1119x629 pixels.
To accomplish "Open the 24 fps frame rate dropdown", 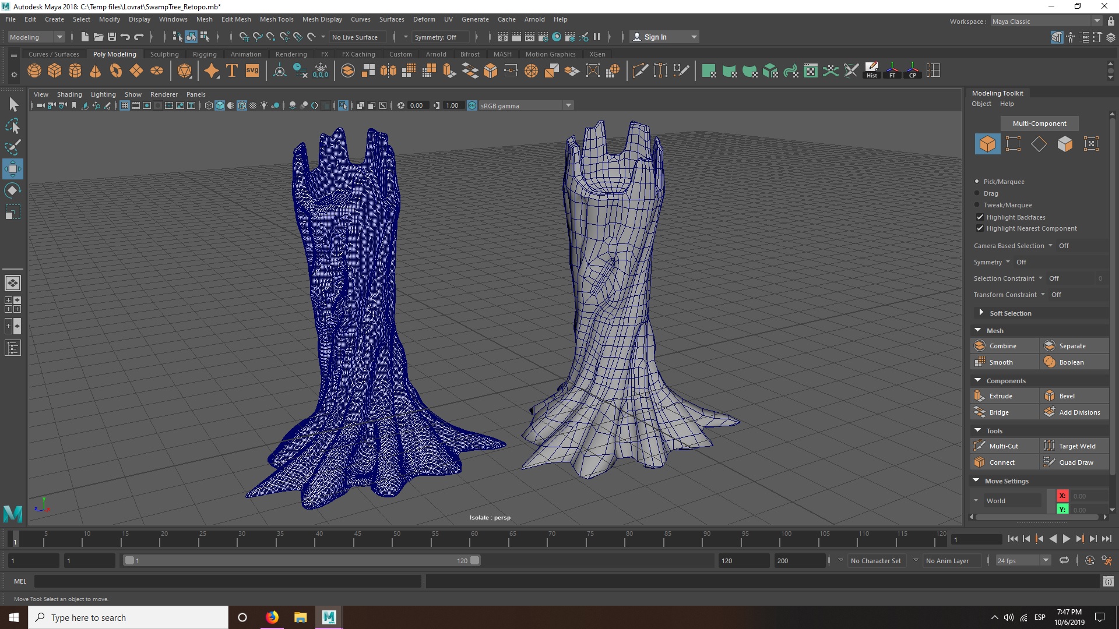I will tap(1023, 561).
